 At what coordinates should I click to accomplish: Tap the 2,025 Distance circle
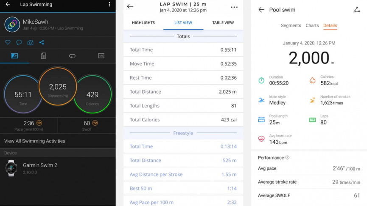pyautogui.click(x=58, y=86)
